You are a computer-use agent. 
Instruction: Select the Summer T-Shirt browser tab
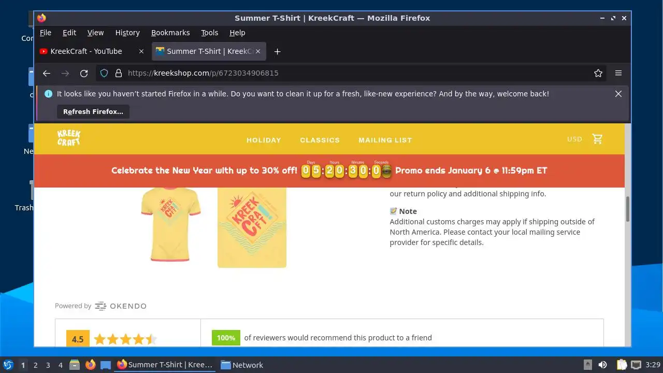pos(208,51)
